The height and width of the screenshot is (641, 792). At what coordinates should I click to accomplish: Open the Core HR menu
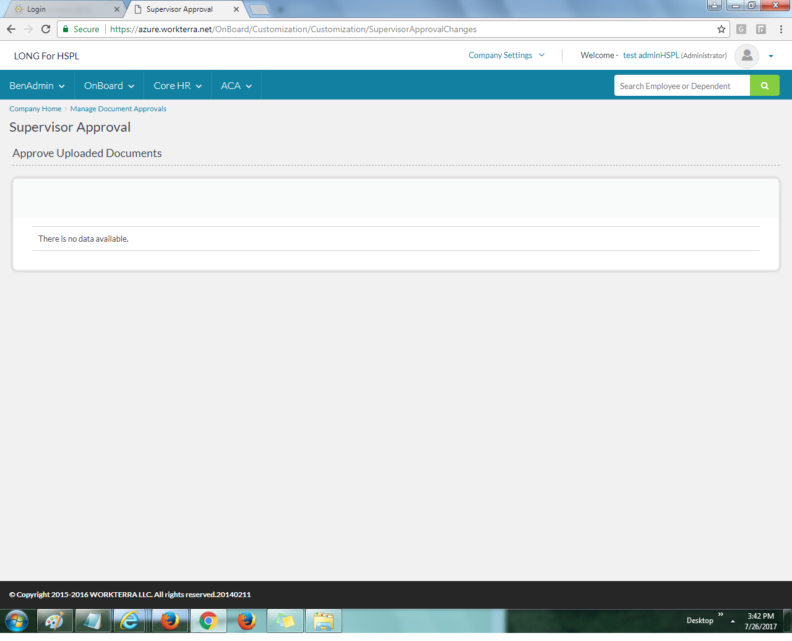pyautogui.click(x=178, y=86)
